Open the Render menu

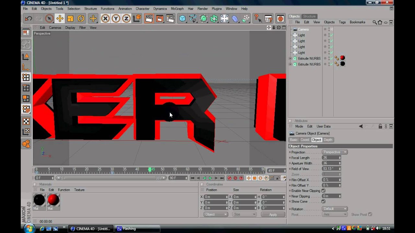tap(202, 9)
